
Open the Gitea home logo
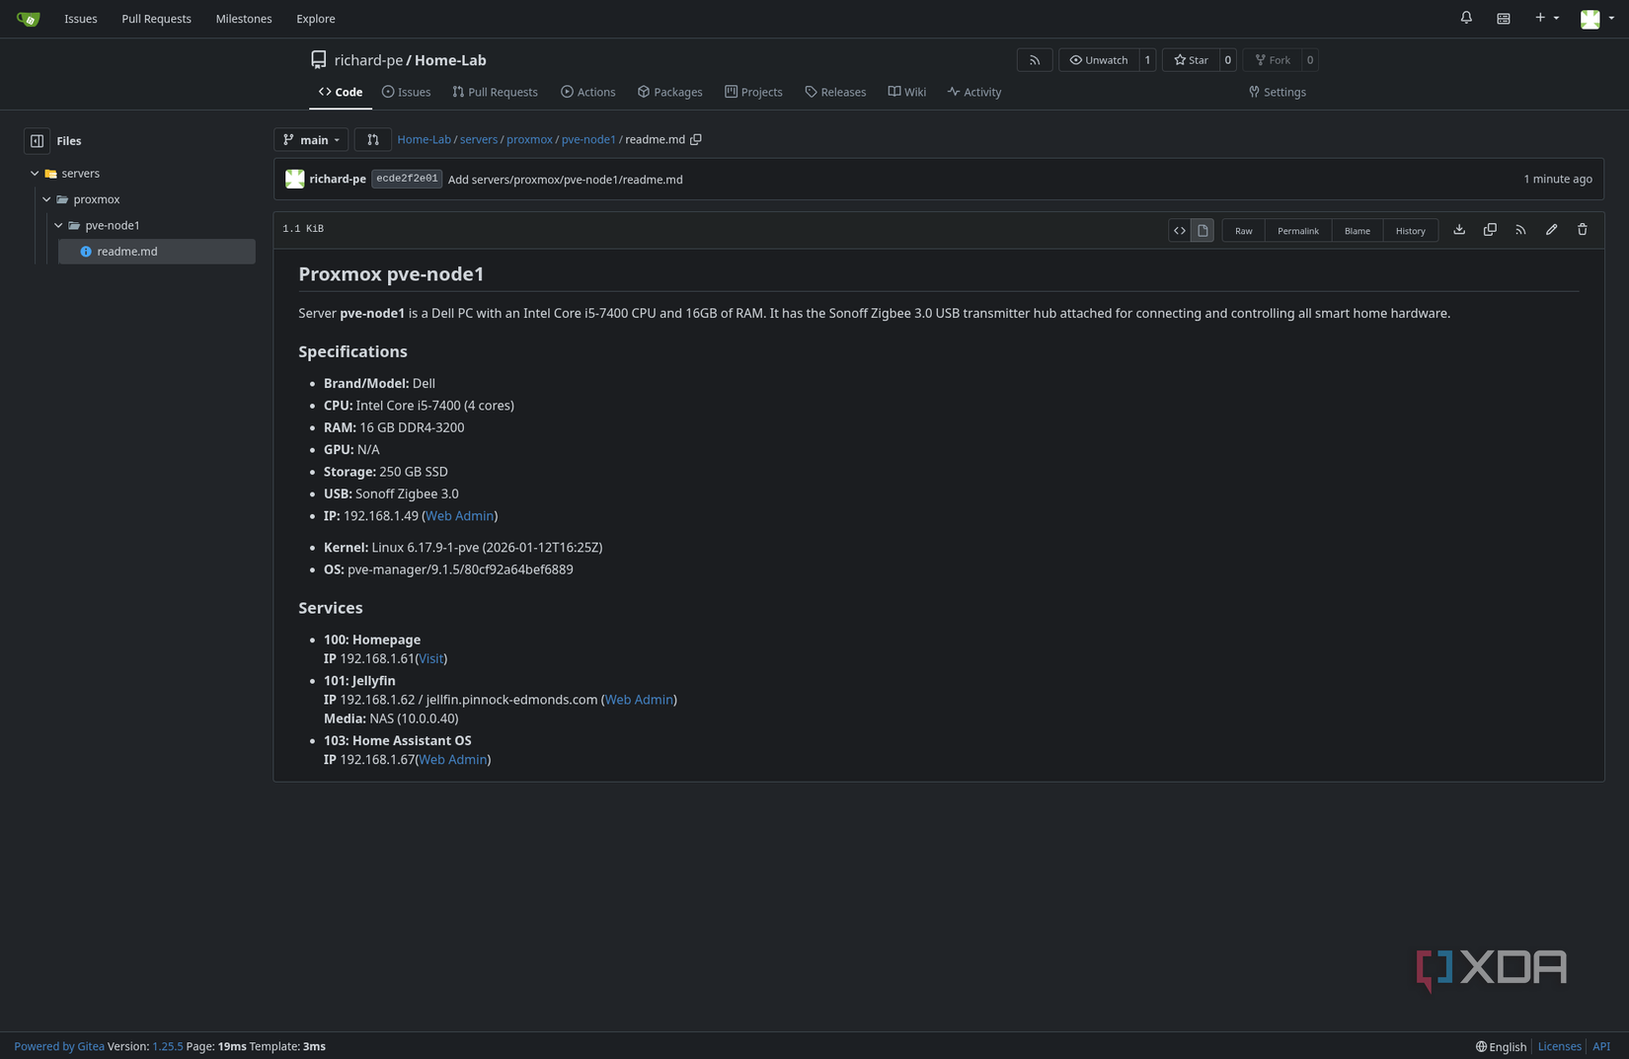tap(28, 19)
